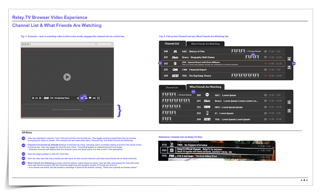Click first friend avatar on TBS Big Bang Theory row

pos(233,76)
